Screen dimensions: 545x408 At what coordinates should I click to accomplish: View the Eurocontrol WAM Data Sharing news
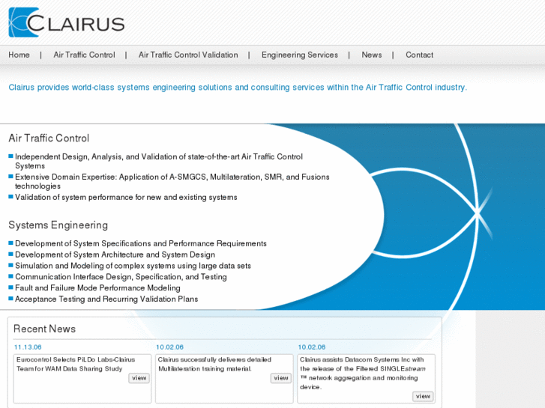point(139,378)
